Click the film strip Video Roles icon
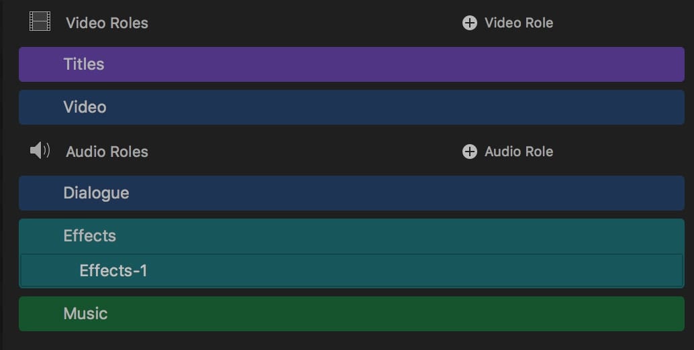 tap(40, 22)
